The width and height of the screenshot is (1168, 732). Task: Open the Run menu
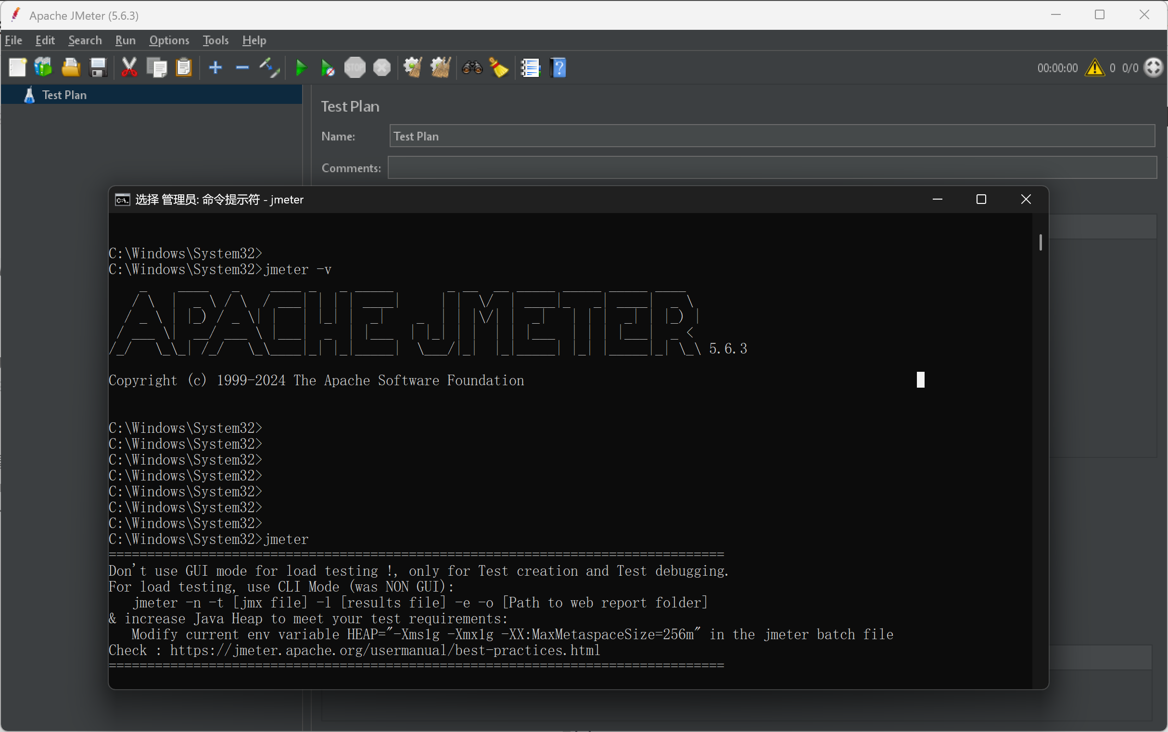pyautogui.click(x=126, y=40)
